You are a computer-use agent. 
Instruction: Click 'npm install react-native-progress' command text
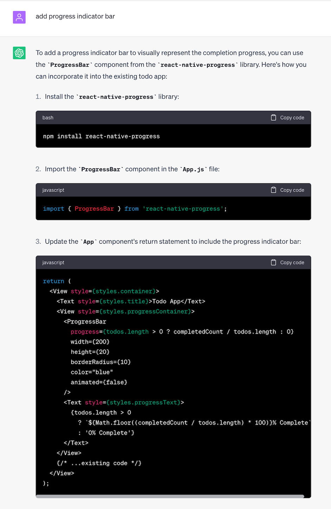(x=101, y=136)
